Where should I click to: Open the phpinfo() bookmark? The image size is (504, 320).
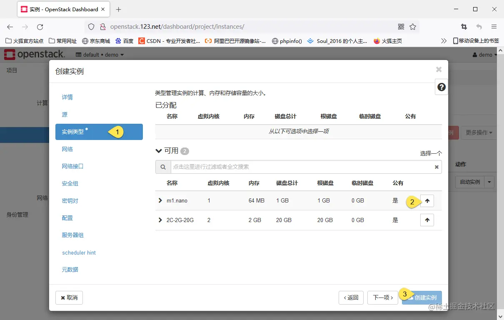pos(287,41)
